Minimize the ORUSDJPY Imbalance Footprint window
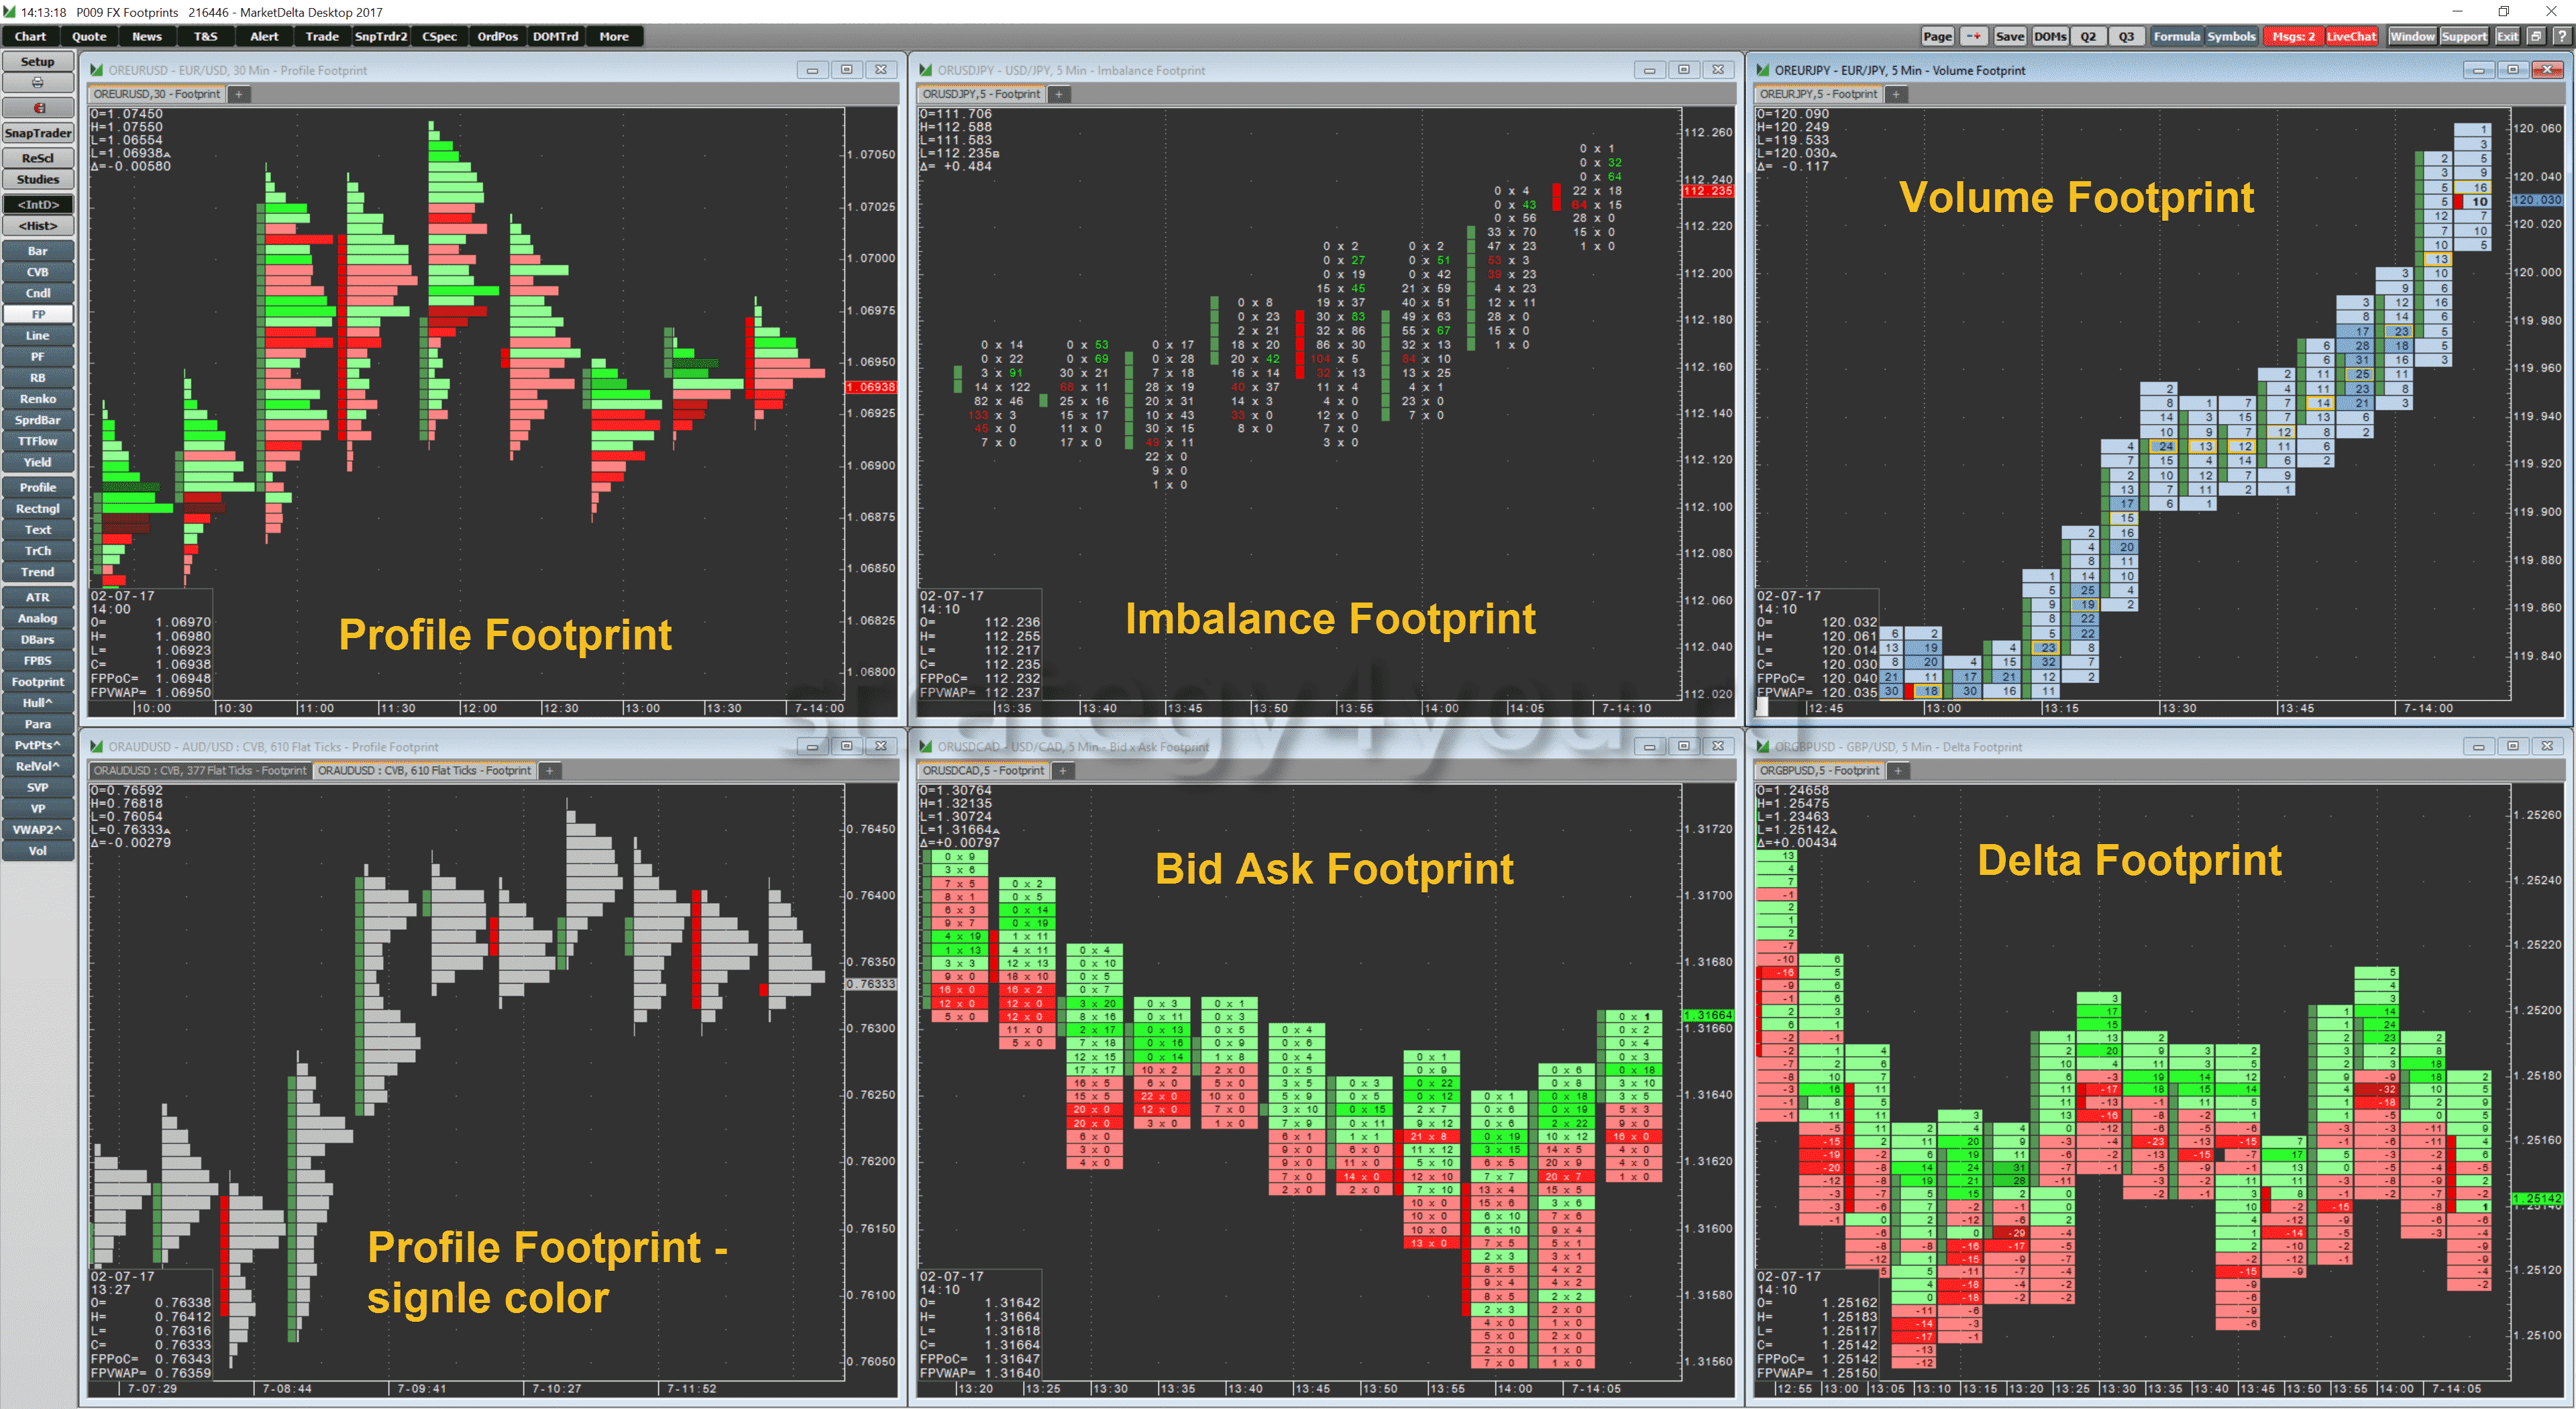Viewport: 2576px width, 1409px height. pos(1649,70)
